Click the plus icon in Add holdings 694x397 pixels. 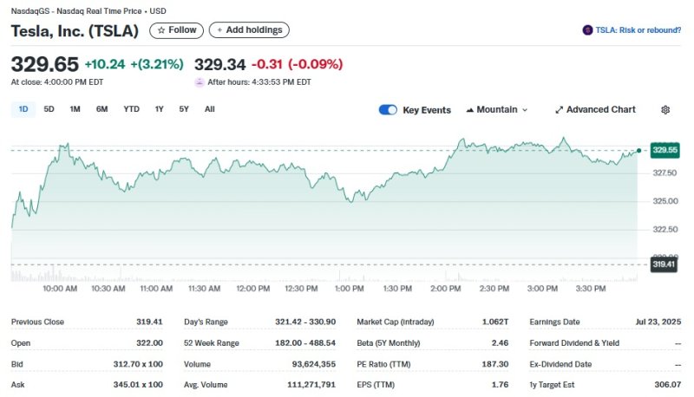(219, 30)
